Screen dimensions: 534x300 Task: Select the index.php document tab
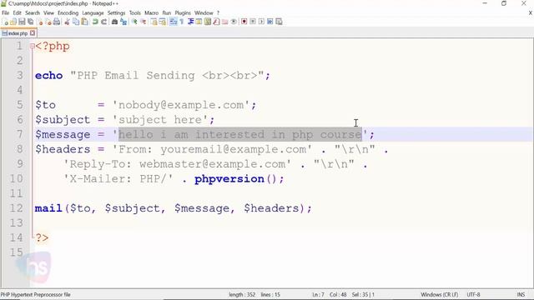pyautogui.click(x=18, y=33)
